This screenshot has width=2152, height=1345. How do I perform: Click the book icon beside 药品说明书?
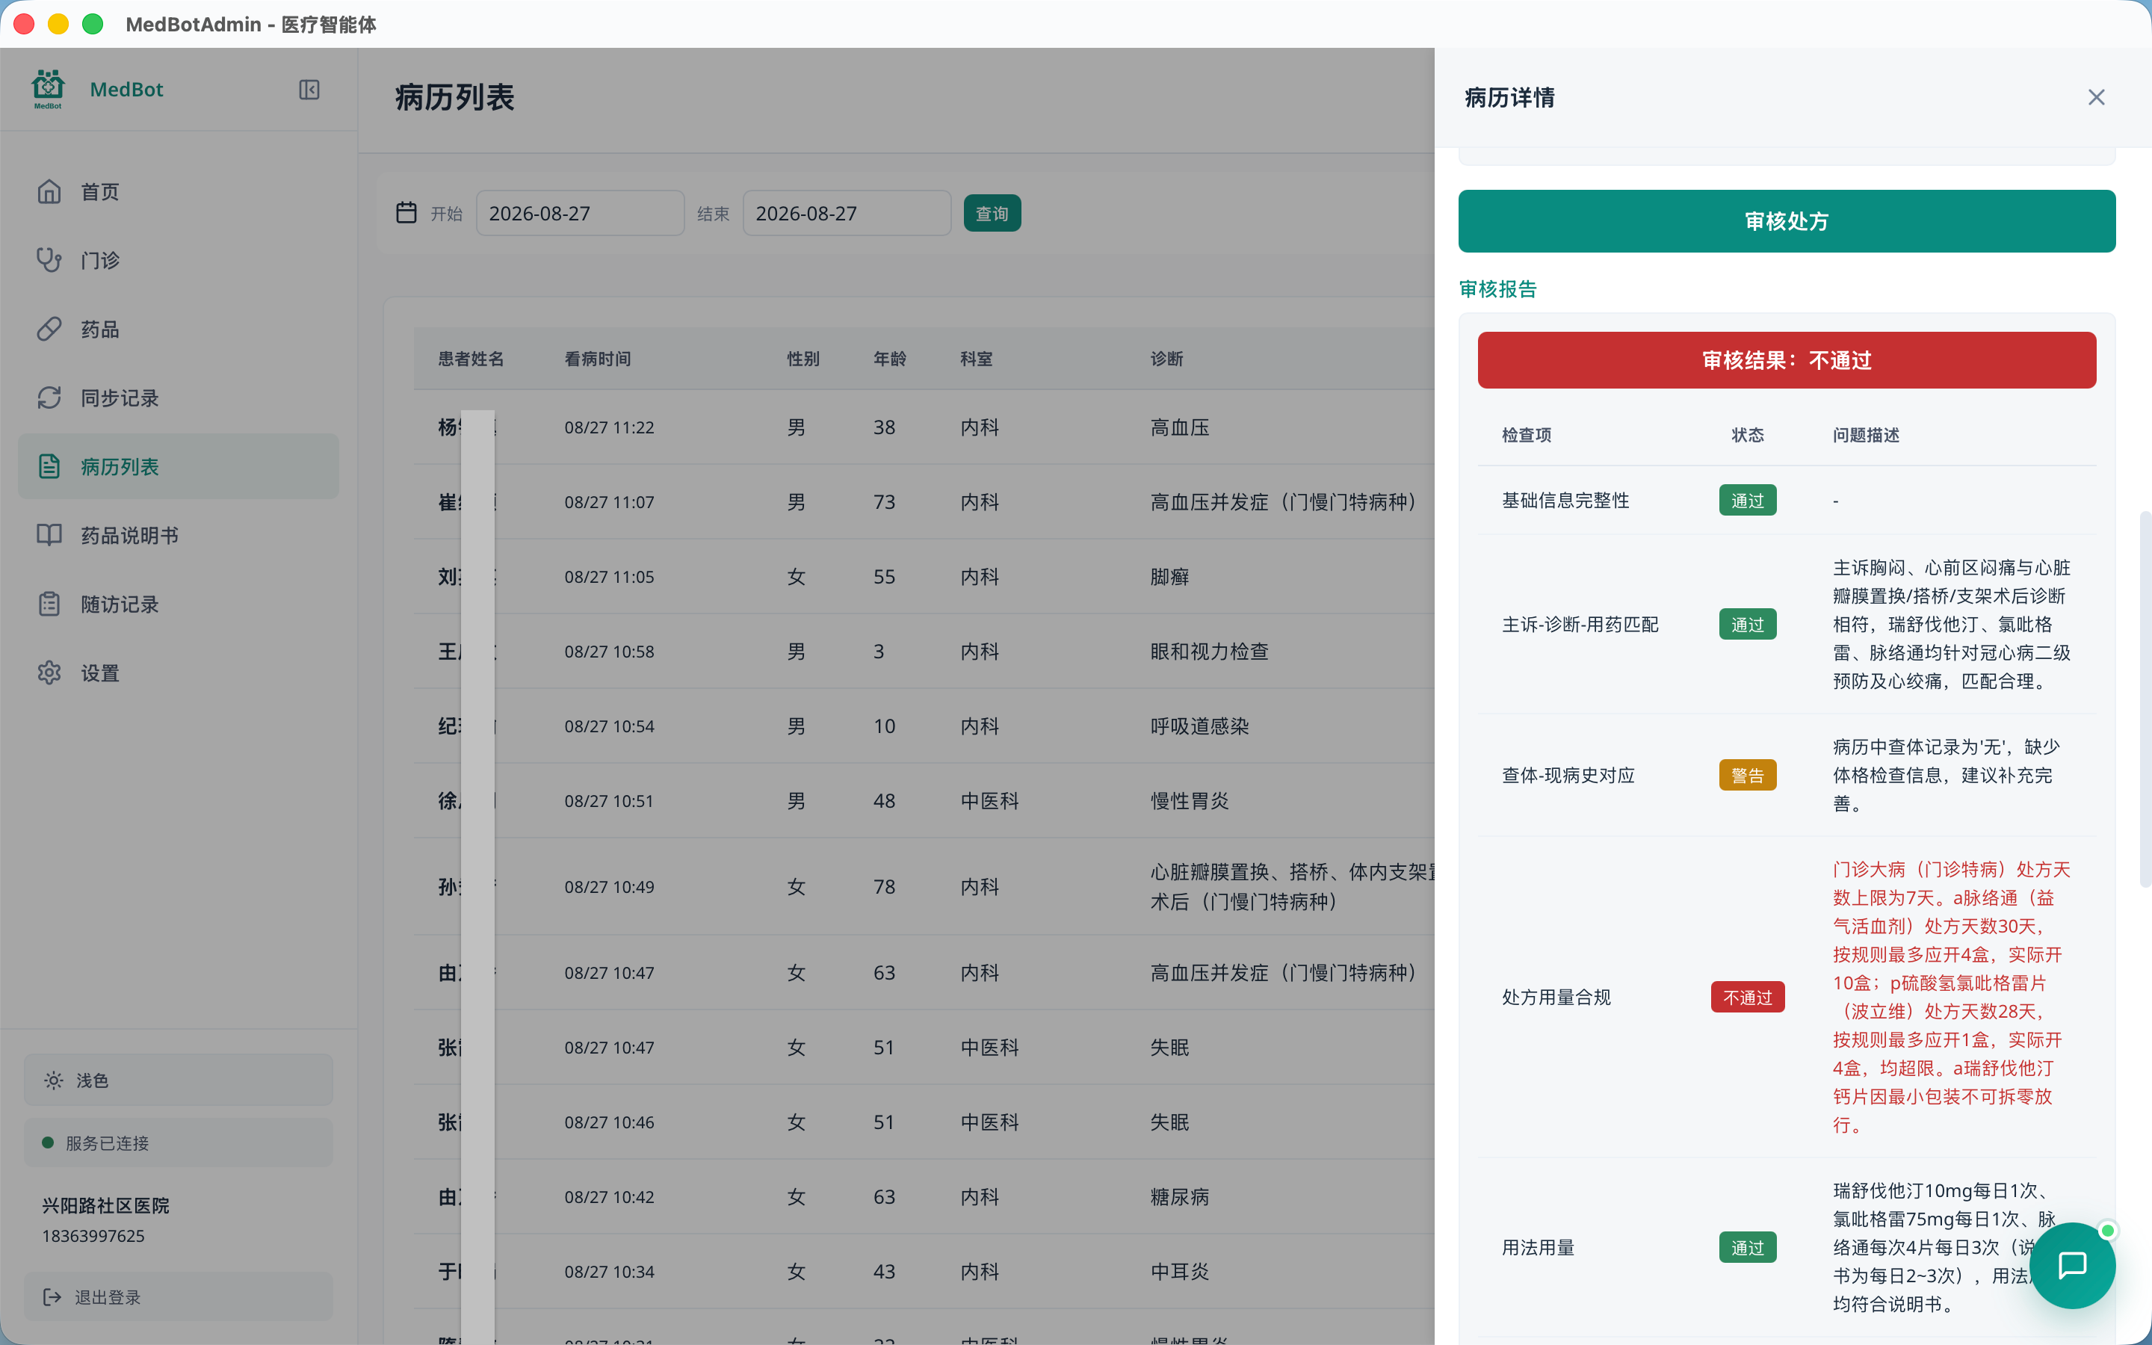[x=49, y=534]
